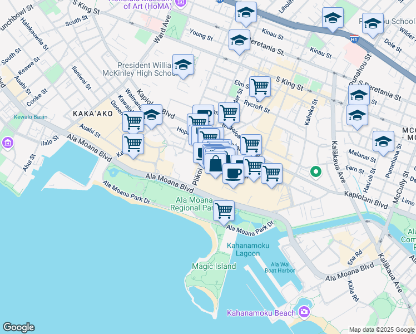Select the Malanai St street label

(362, 156)
